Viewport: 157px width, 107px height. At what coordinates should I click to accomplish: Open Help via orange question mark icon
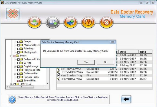click(88, 22)
